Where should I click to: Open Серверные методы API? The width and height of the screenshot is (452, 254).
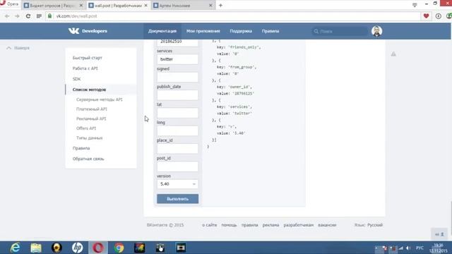pos(99,99)
